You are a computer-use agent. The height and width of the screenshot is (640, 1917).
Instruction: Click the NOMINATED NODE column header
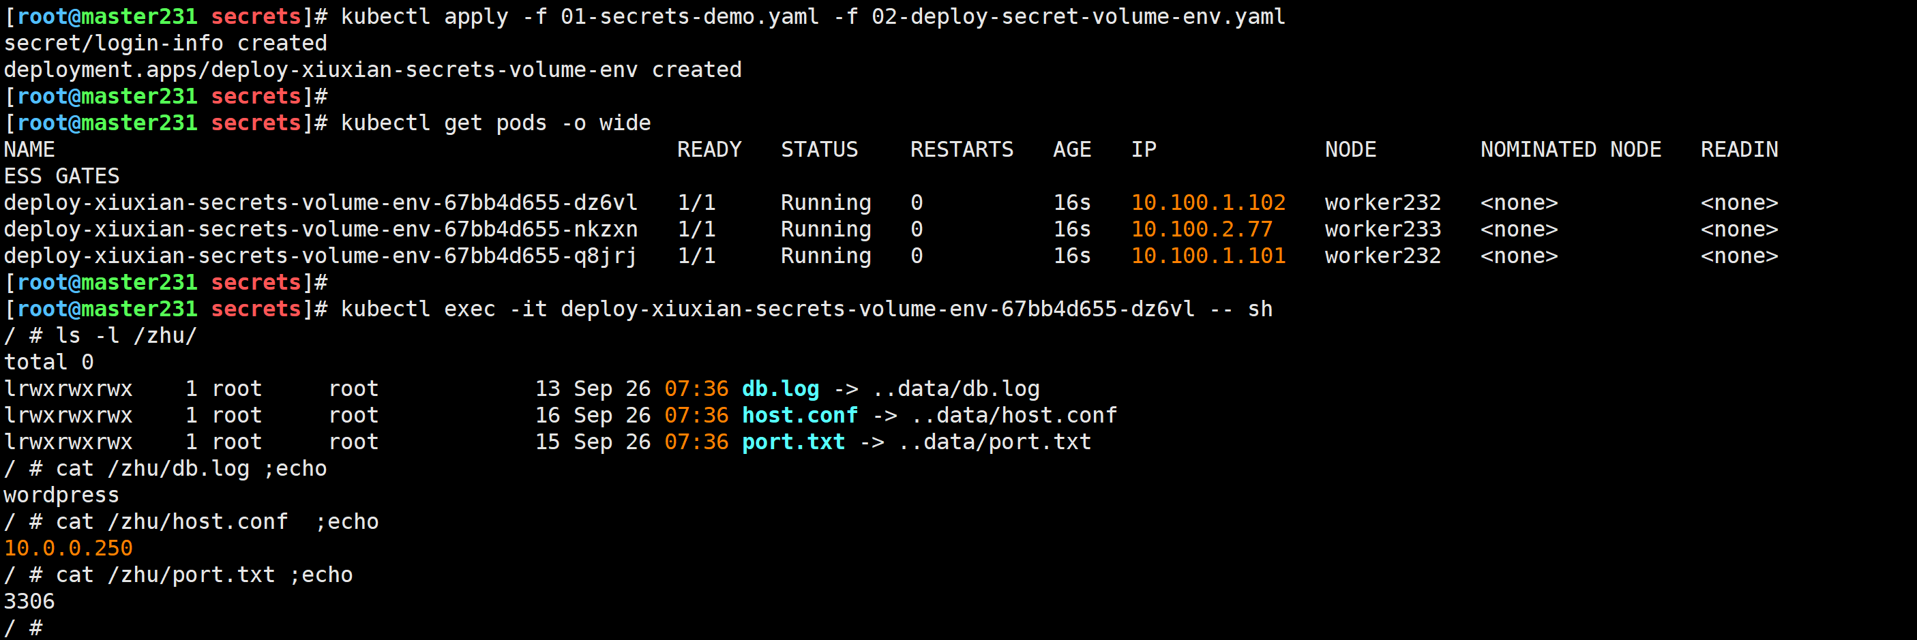1571,149
